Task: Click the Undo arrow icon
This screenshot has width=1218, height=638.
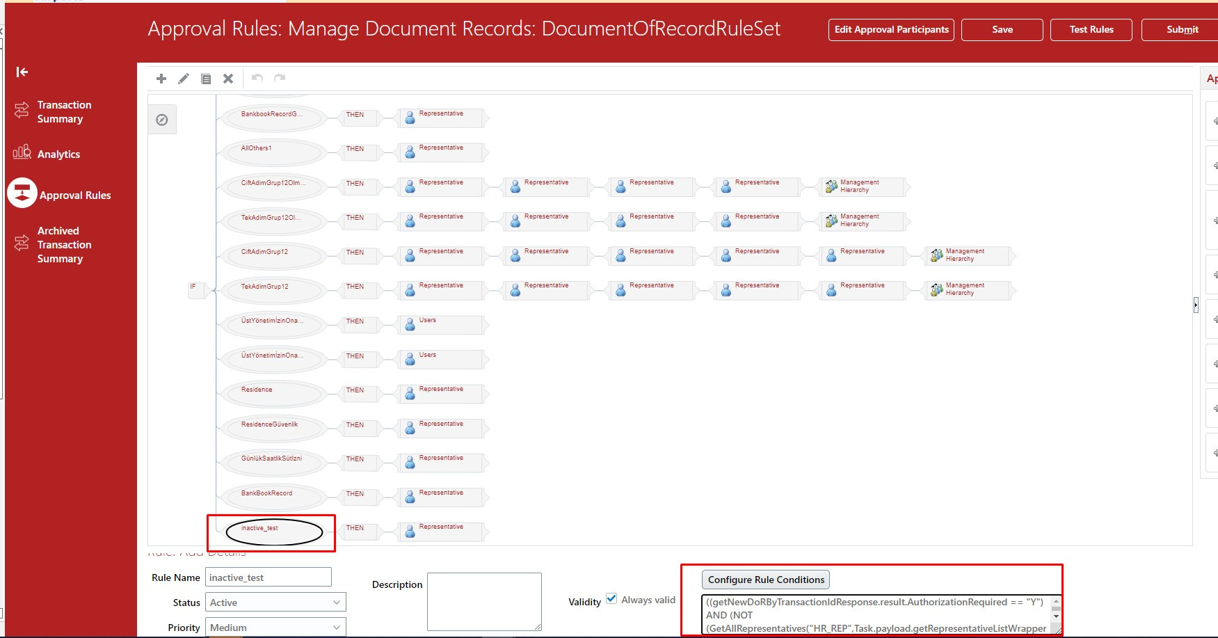Action: click(x=257, y=78)
